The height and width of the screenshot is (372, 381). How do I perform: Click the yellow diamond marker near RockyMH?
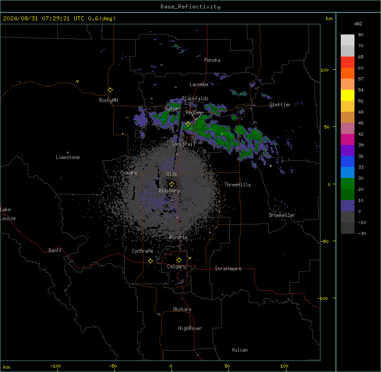coord(110,90)
